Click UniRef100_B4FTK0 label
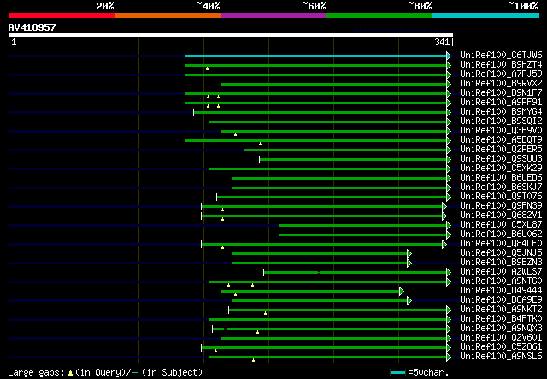The image size is (547, 379). pyautogui.click(x=501, y=319)
